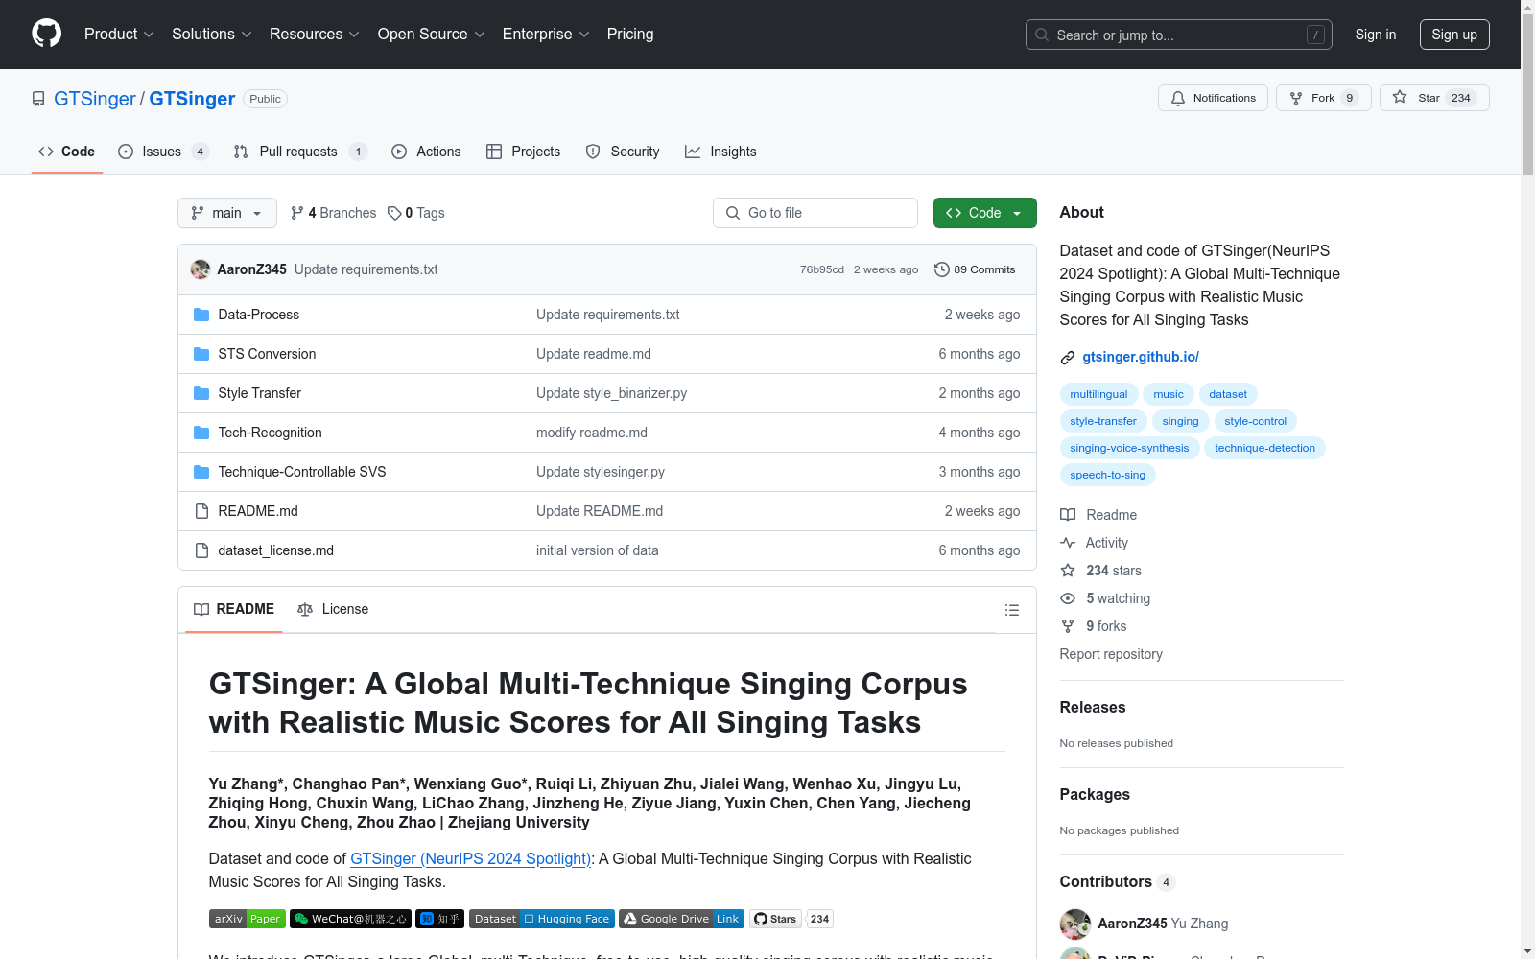Viewport: 1535px width, 959px height.
Task: Click the singing-voice-synthesis topic tag
Action: (1129, 448)
